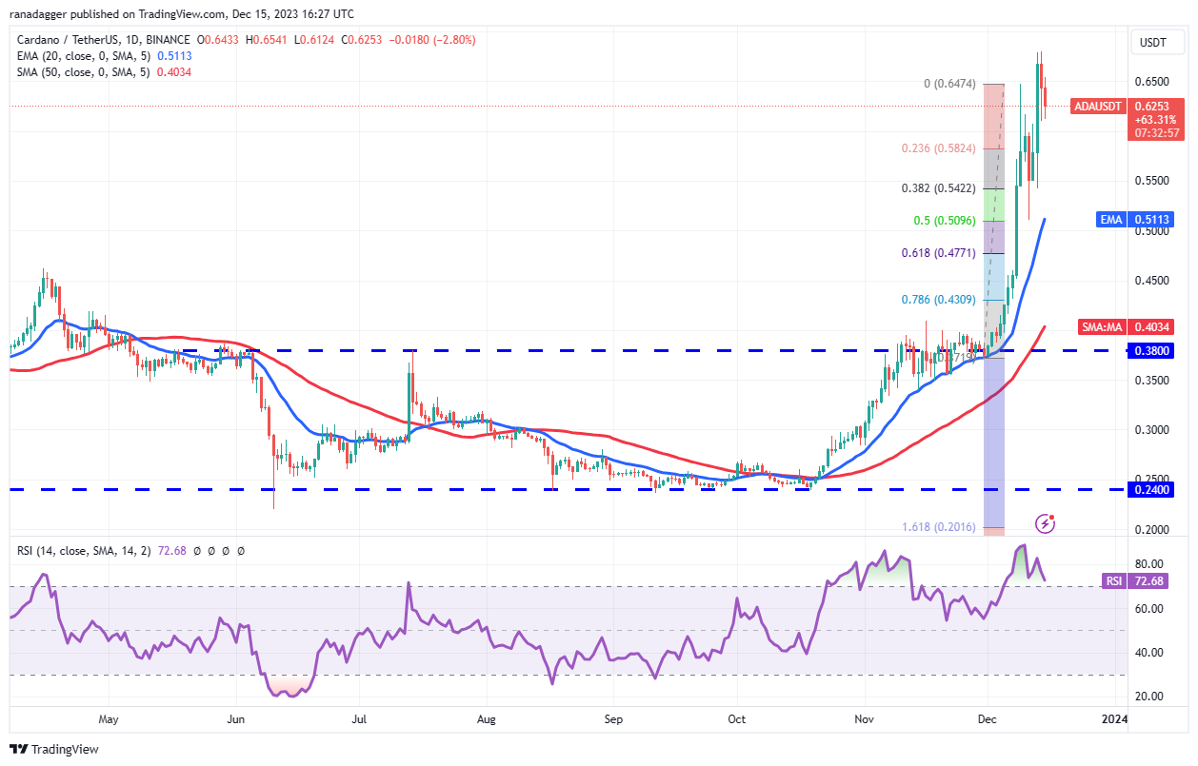1198x766 pixels.
Task: Click the ADAUSDT red price tag
Action: point(1097,107)
